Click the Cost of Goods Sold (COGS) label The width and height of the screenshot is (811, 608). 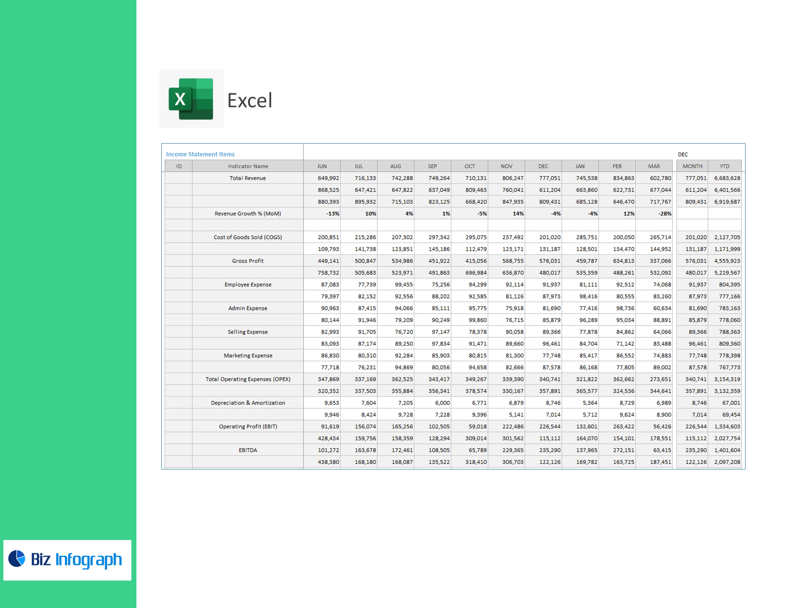click(x=248, y=237)
